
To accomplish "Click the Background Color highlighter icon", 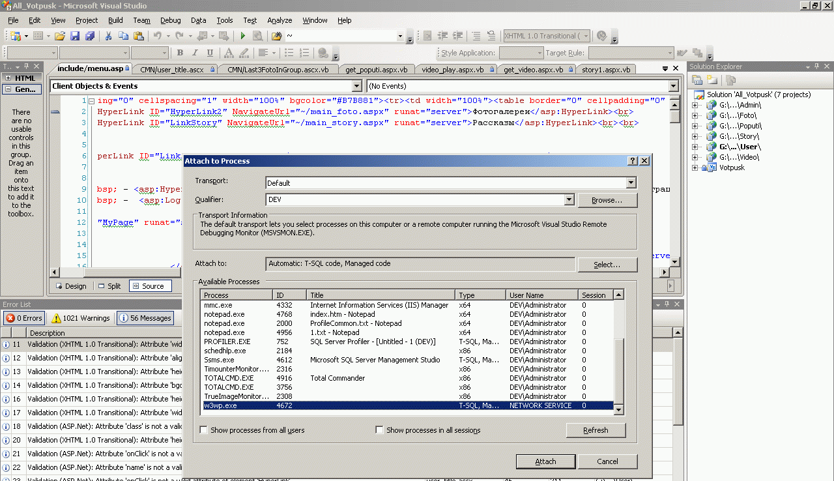I will click(x=243, y=53).
